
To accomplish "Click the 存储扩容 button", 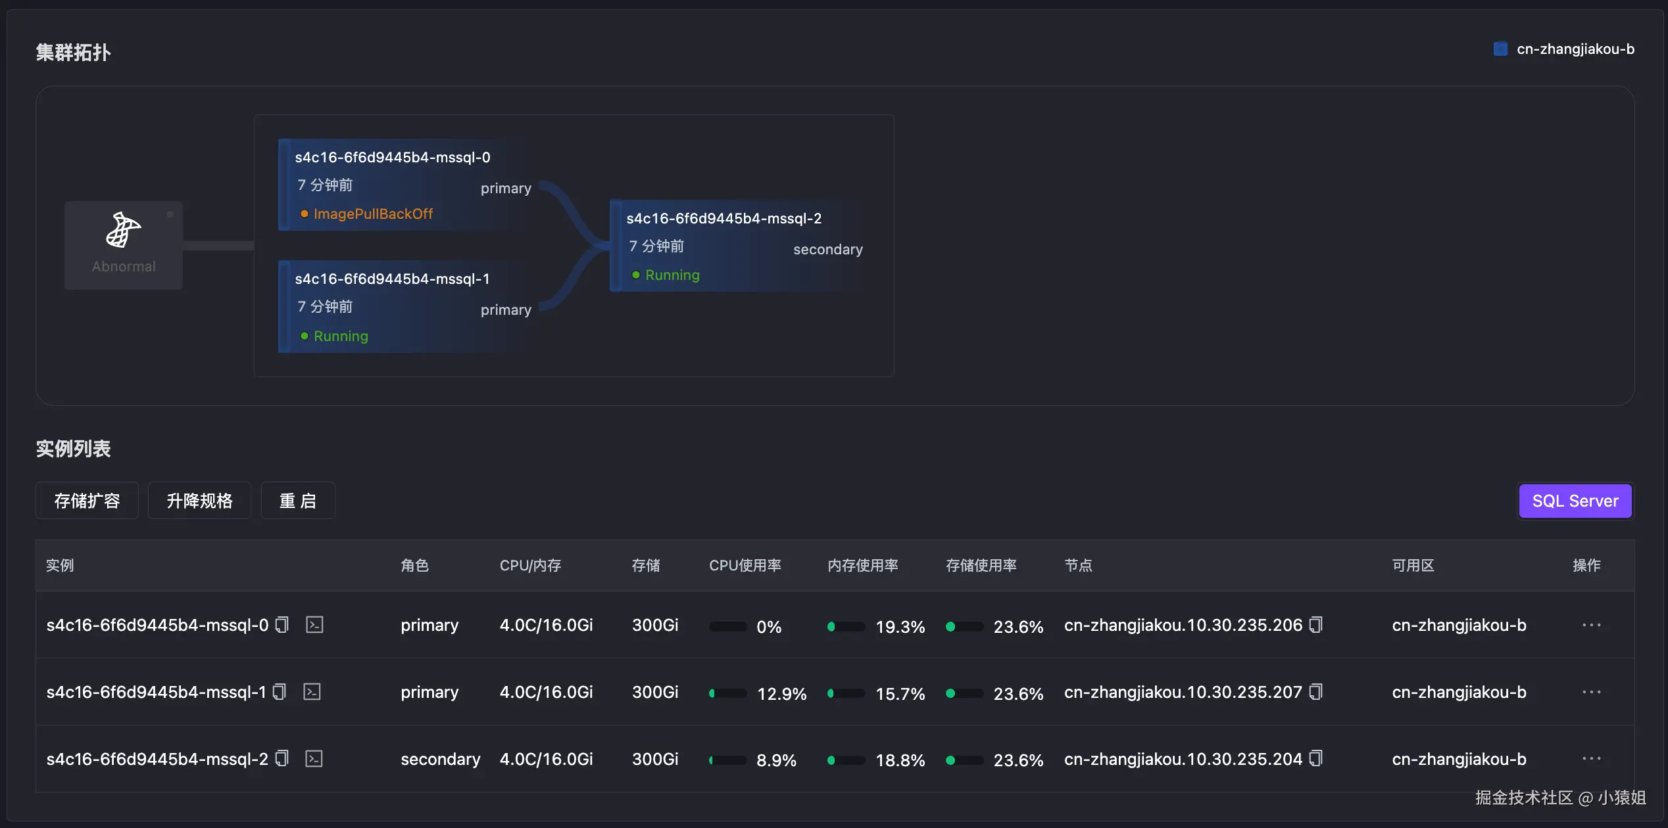I will click(x=87, y=501).
